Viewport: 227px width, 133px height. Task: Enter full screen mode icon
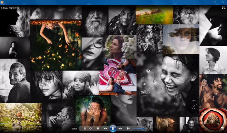[x=222, y=128]
